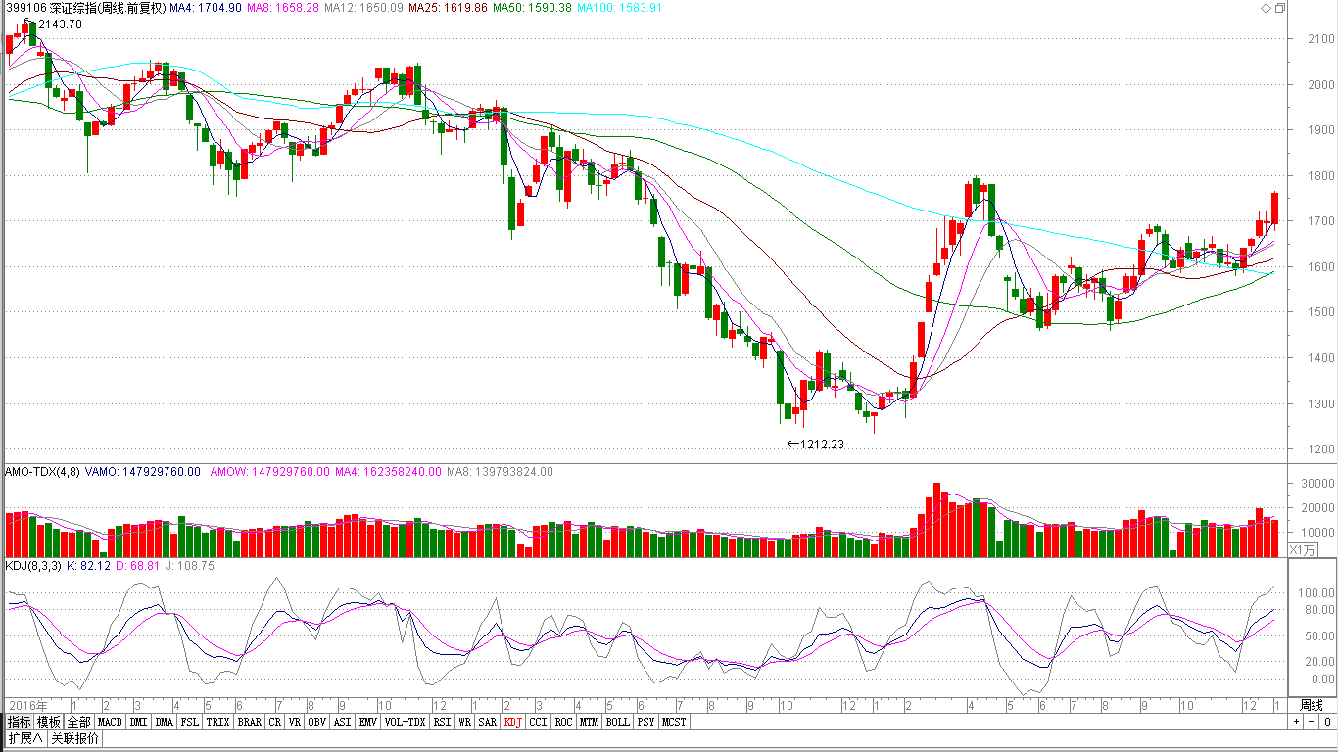The height and width of the screenshot is (752, 1338).
Task: Reset zoom with the 0 button
Action: pos(1326,722)
